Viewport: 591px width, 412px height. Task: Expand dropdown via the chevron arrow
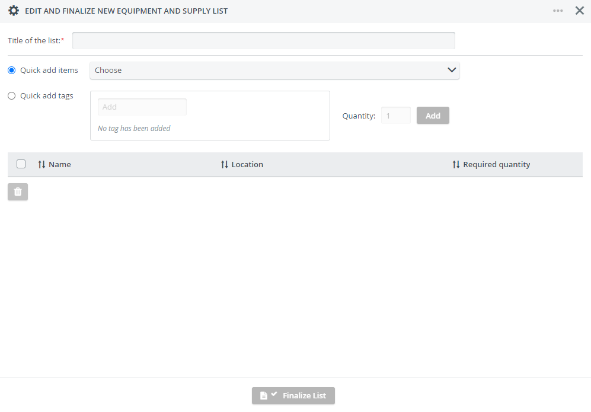[x=452, y=70]
